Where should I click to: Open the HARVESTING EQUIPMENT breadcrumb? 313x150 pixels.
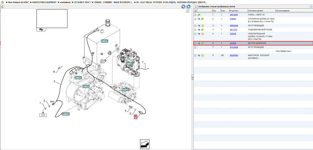44,2
